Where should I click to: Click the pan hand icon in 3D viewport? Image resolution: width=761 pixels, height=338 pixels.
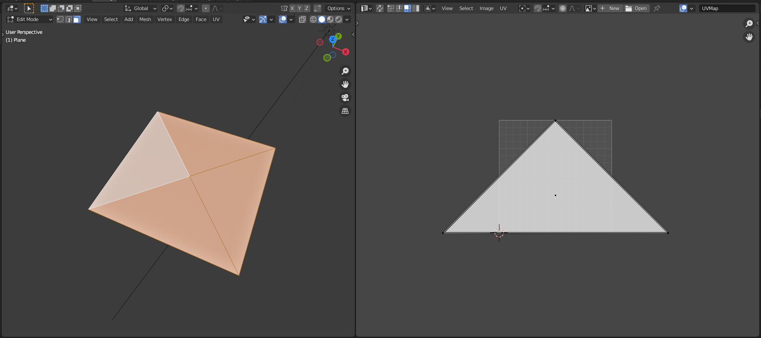345,84
